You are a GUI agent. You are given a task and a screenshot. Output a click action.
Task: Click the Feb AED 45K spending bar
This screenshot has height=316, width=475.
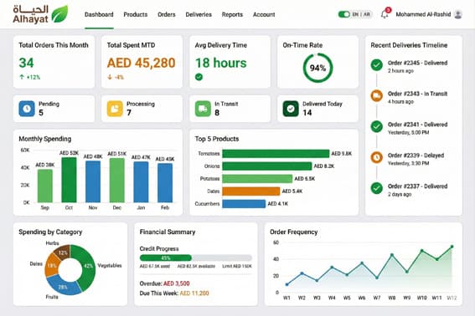pyautogui.click(x=165, y=183)
